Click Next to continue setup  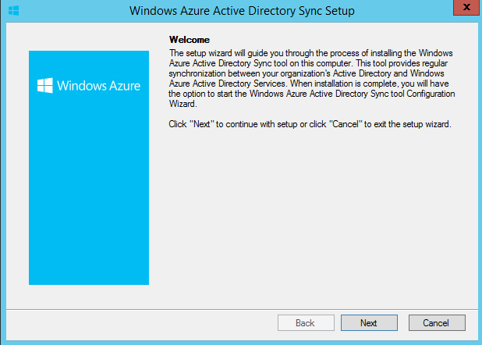pyautogui.click(x=369, y=322)
